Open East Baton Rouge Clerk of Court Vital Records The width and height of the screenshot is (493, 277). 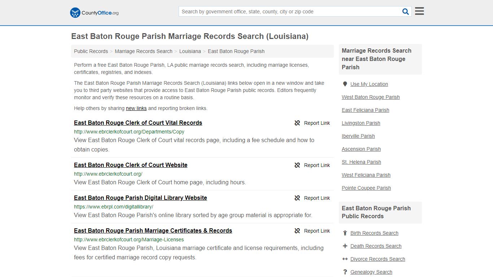click(x=138, y=123)
